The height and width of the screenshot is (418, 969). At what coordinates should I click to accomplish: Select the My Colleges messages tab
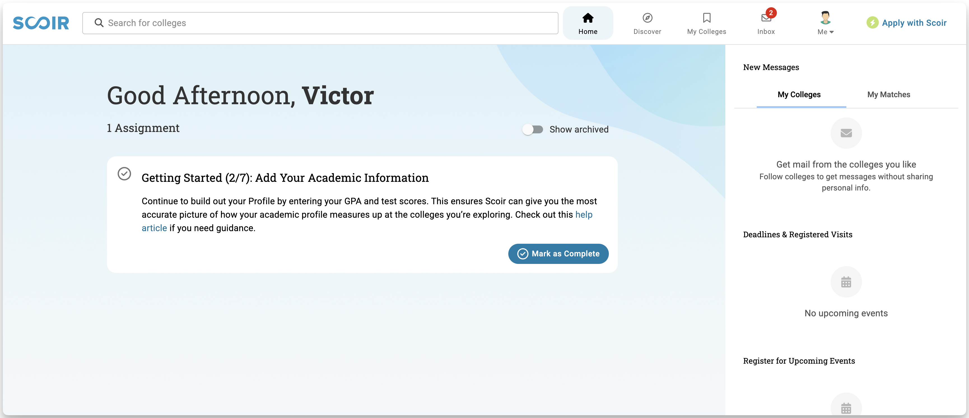[x=799, y=95]
